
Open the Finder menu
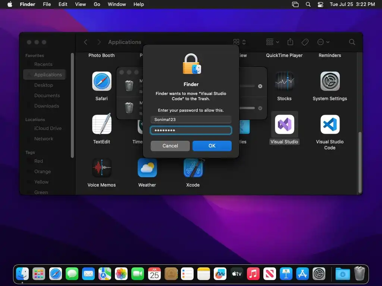pos(27,4)
